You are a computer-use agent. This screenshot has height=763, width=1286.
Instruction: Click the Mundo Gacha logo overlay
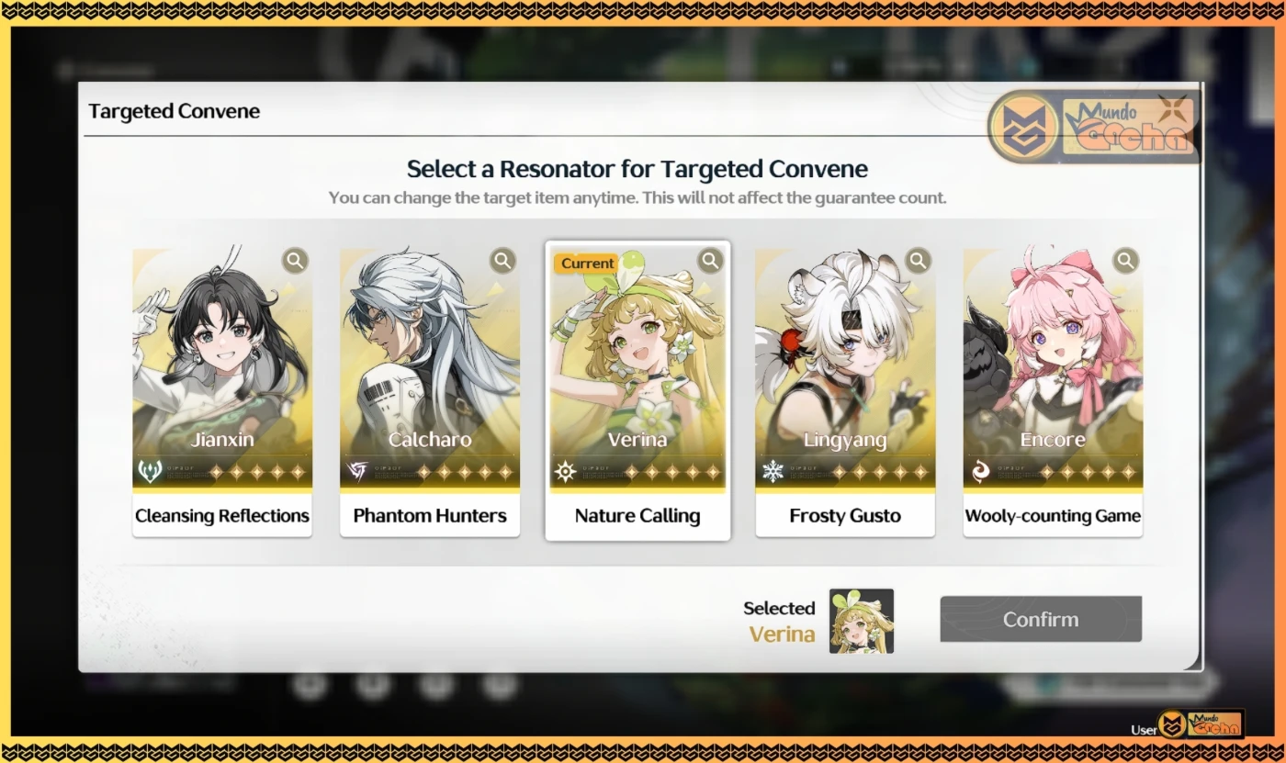(1094, 128)
